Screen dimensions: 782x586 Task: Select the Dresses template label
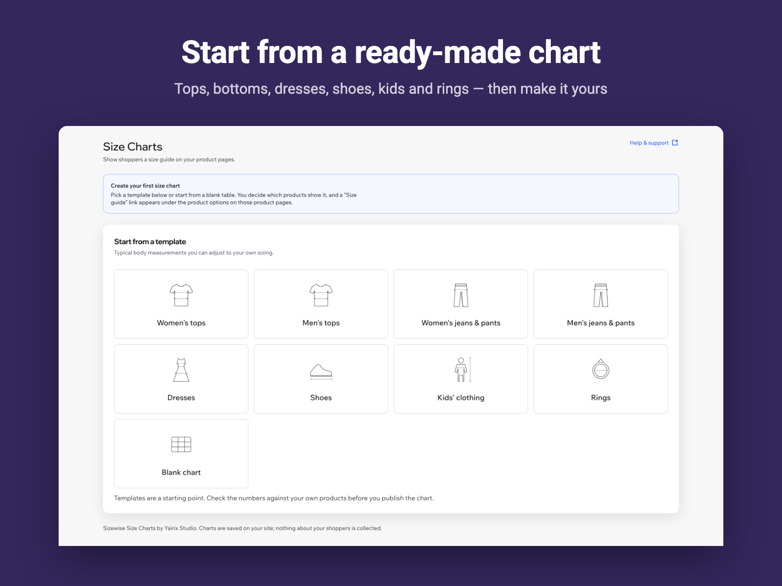point(181,398)
